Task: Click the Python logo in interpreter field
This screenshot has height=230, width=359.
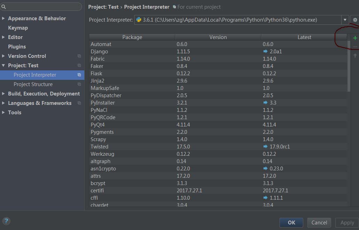Action: pyautogui.click(x=139, y=20)
